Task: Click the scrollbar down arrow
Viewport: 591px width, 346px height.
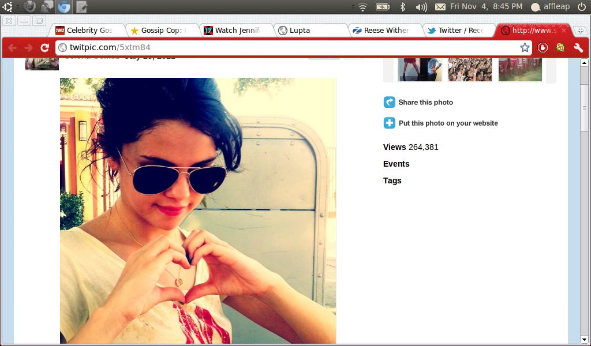Action: [584, 340]
